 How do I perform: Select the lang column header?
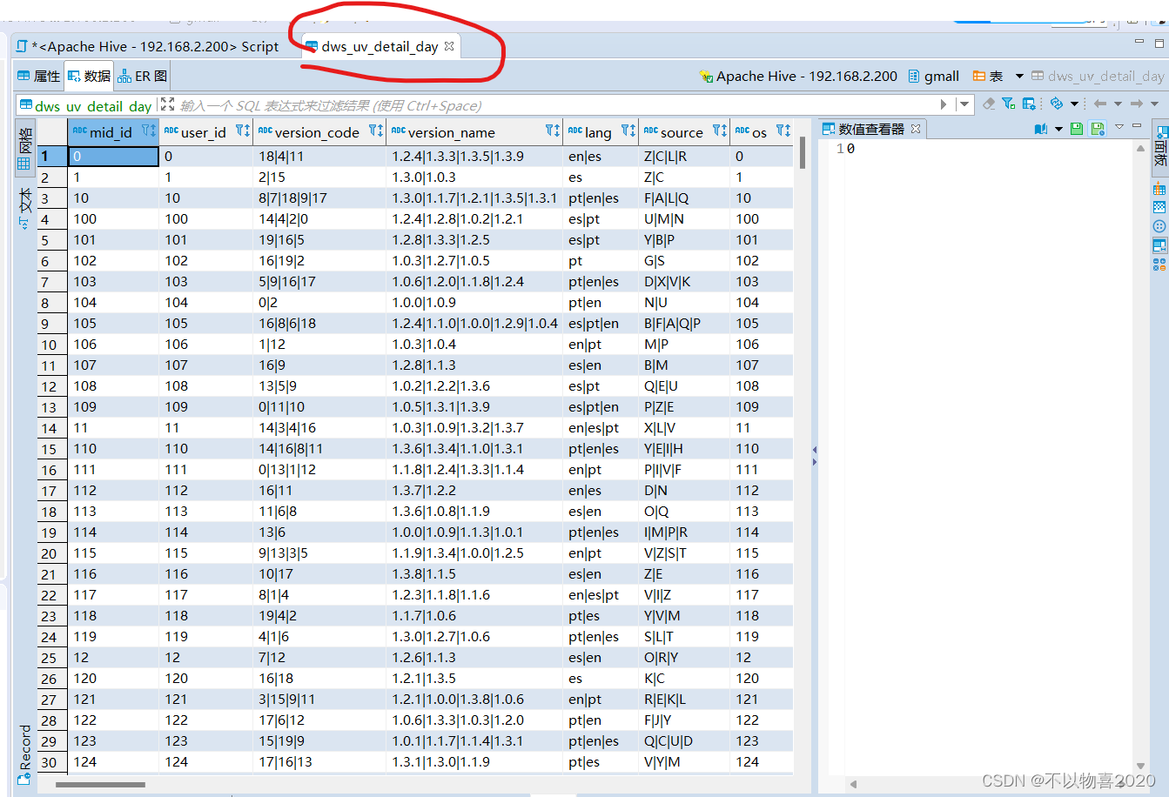[601, 131]
